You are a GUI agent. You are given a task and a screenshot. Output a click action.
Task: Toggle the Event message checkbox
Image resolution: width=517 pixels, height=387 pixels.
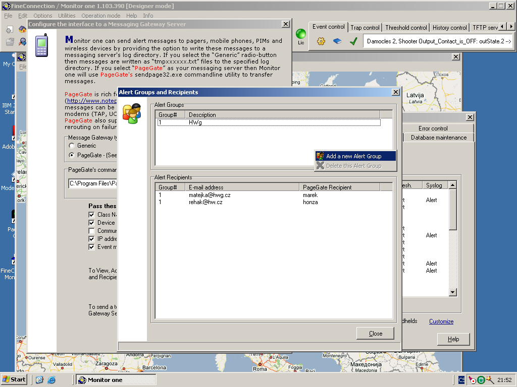pyautogui.click(x=92, y=247)
